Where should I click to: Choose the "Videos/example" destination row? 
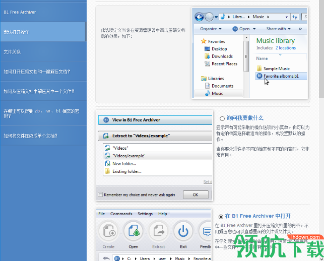point(157,156)
